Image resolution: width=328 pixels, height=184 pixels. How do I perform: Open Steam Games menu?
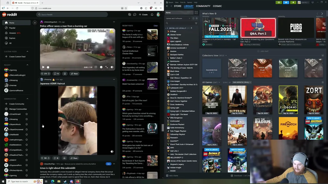[x=190, y=2]
